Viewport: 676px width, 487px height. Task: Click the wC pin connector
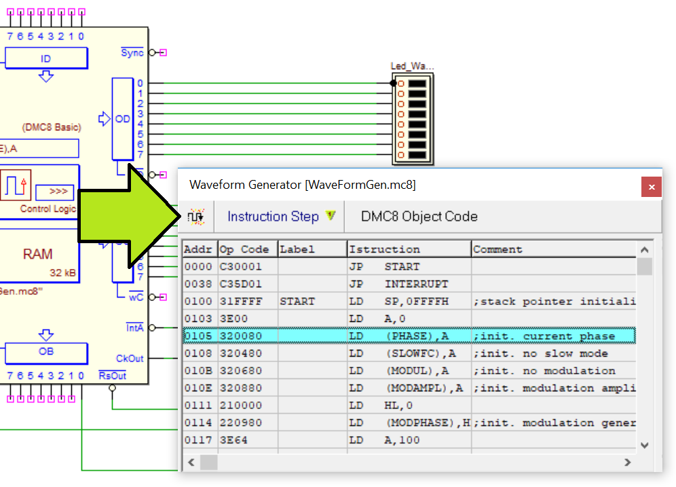tap(163, 297)
